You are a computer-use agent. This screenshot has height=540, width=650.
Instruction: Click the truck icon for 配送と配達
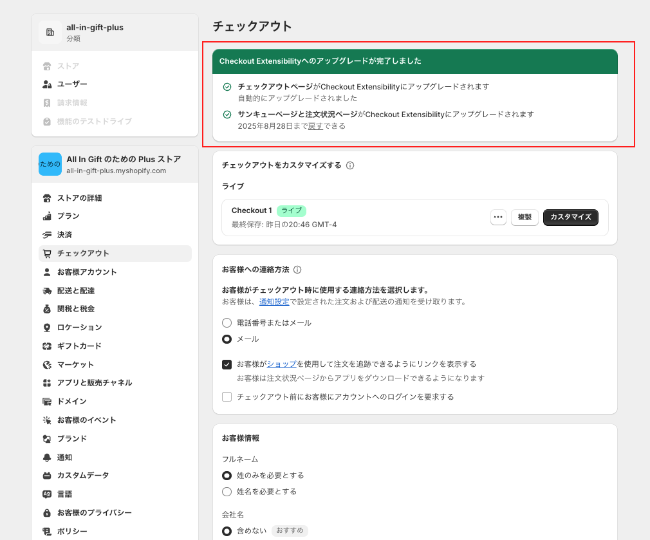pyautogui.click(x=47, y=291)
